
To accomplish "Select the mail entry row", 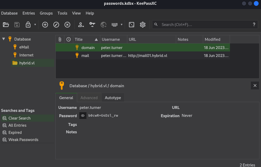I will coord(143,56).
